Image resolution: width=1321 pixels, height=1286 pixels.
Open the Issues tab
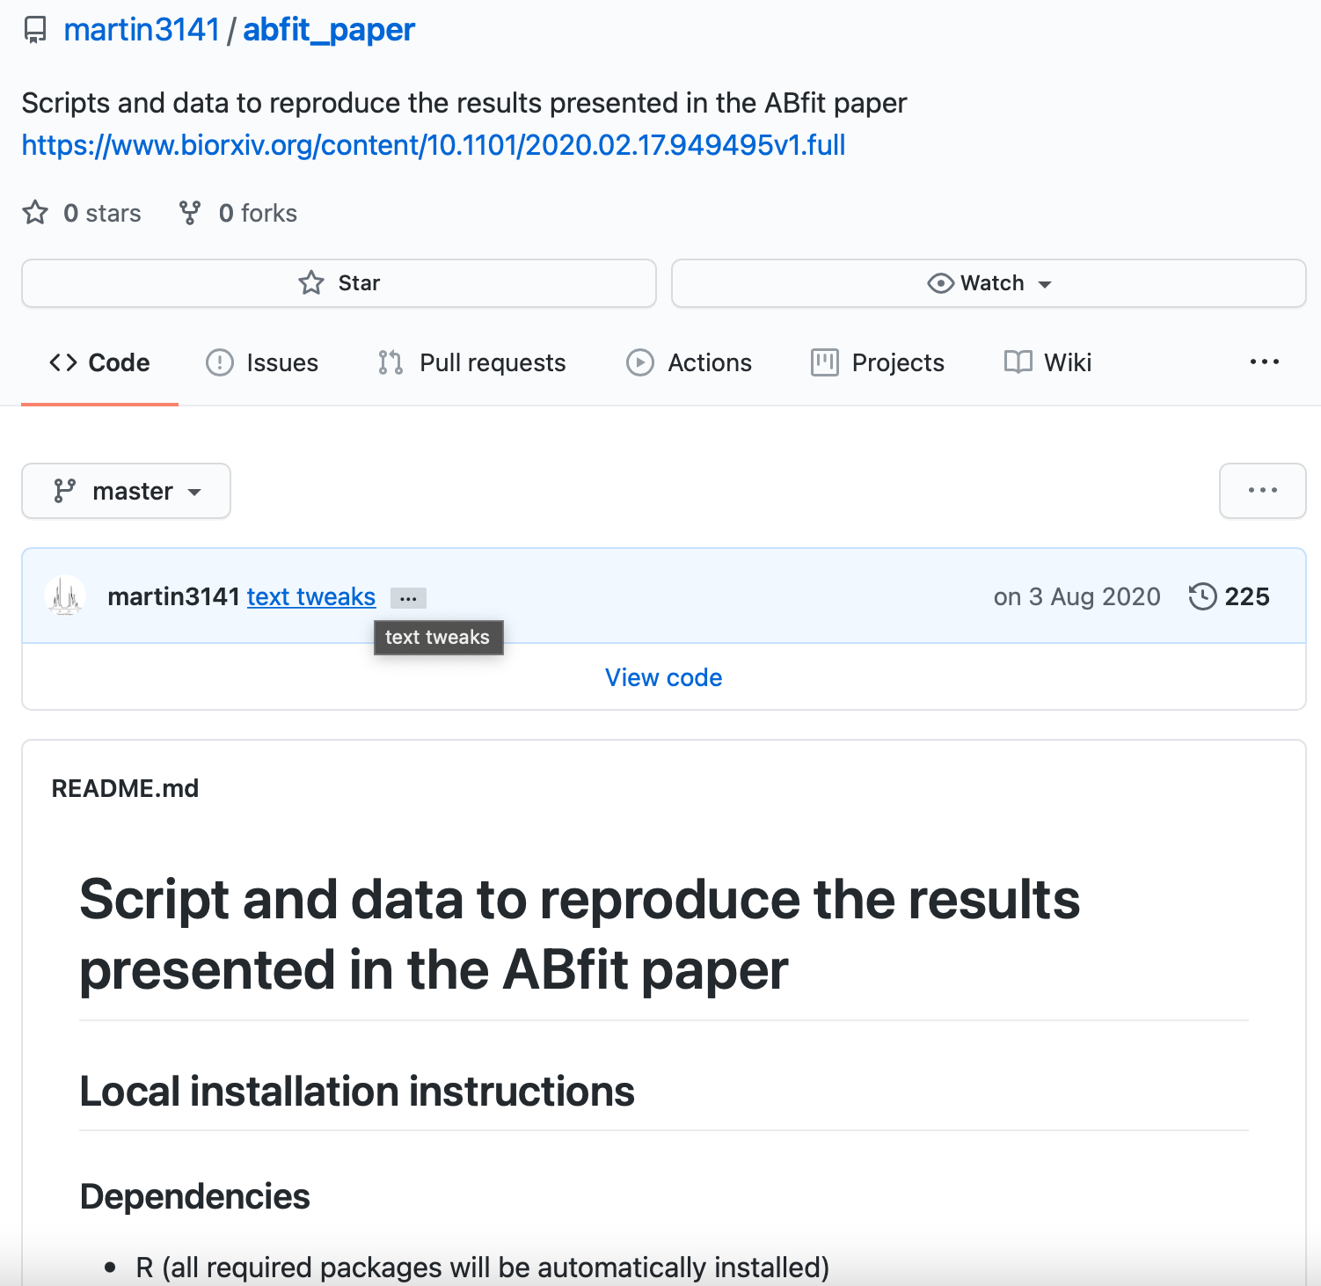click(x=262, y=362)
